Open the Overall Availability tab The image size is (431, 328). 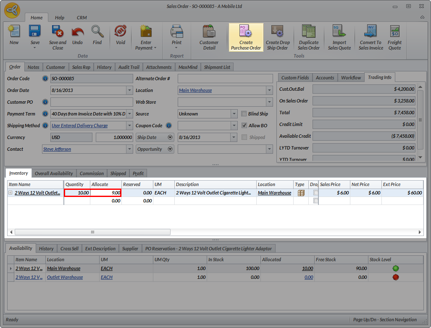point(54,173)
